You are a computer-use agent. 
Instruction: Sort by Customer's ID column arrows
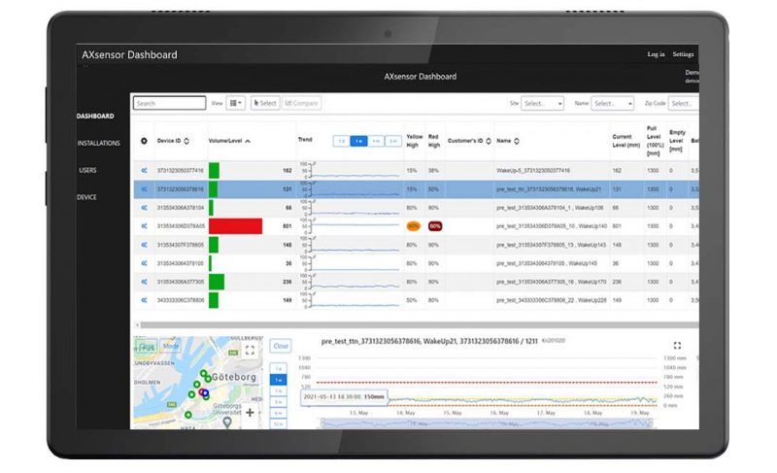(x=489, y=141)
